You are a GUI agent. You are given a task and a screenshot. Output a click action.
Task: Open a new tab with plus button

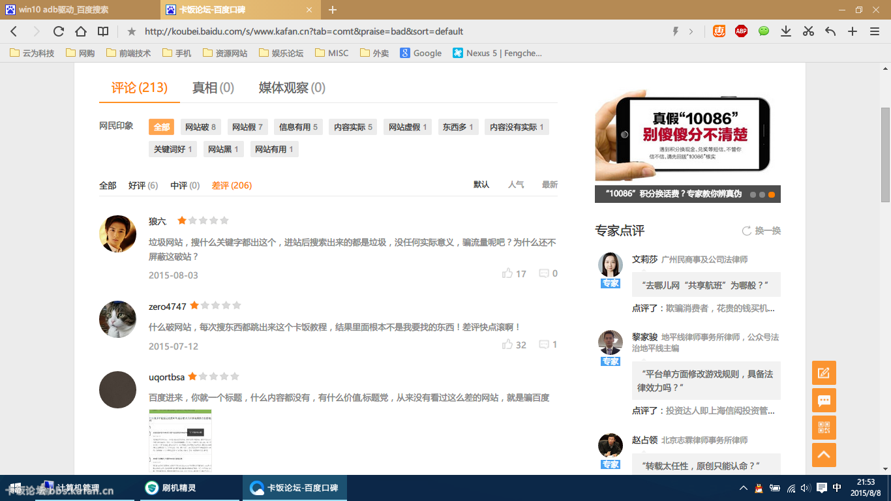pyautogui.click(x=333, y=10)
